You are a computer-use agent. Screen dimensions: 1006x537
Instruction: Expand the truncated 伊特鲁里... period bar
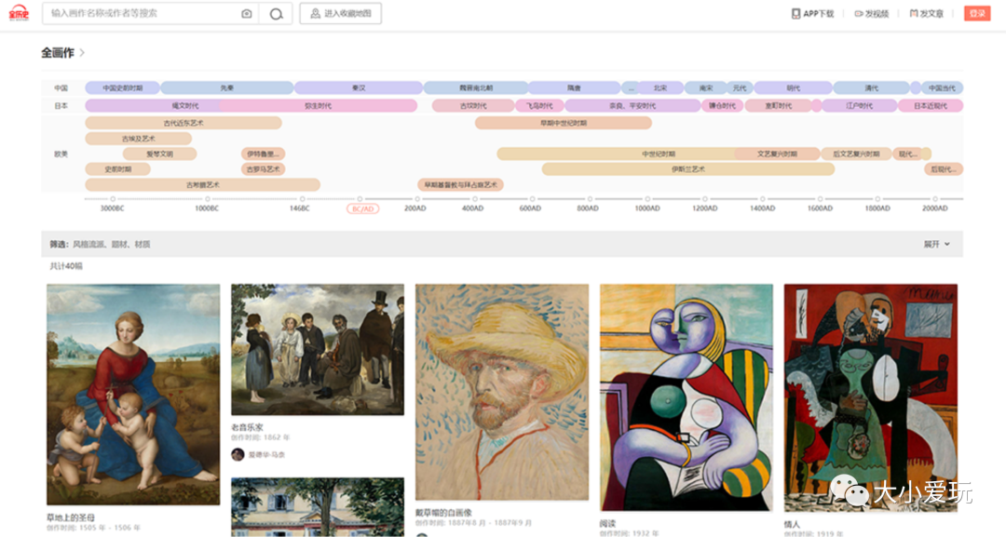264,154
